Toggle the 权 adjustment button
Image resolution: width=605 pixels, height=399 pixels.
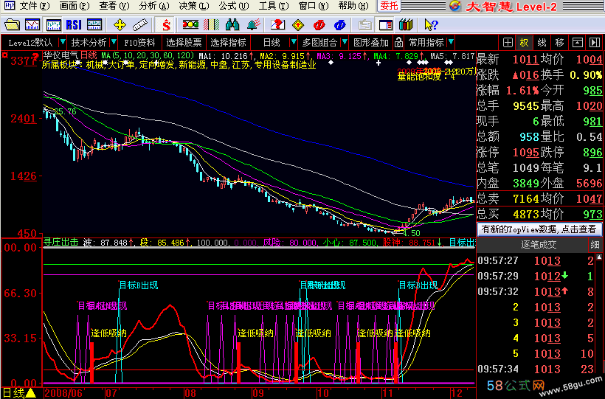(x=525, y=43)
